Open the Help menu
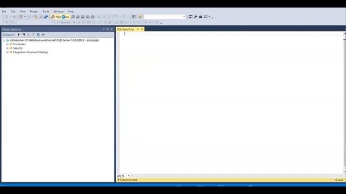Image resolution: width=346 pixels, height=194 pixels. click(x=71, y=11)
